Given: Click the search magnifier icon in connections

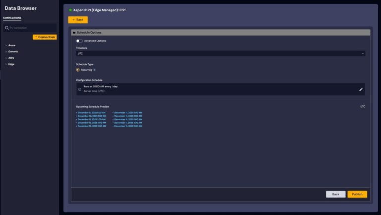Looking at the screenshot, I should click(7, 28).
